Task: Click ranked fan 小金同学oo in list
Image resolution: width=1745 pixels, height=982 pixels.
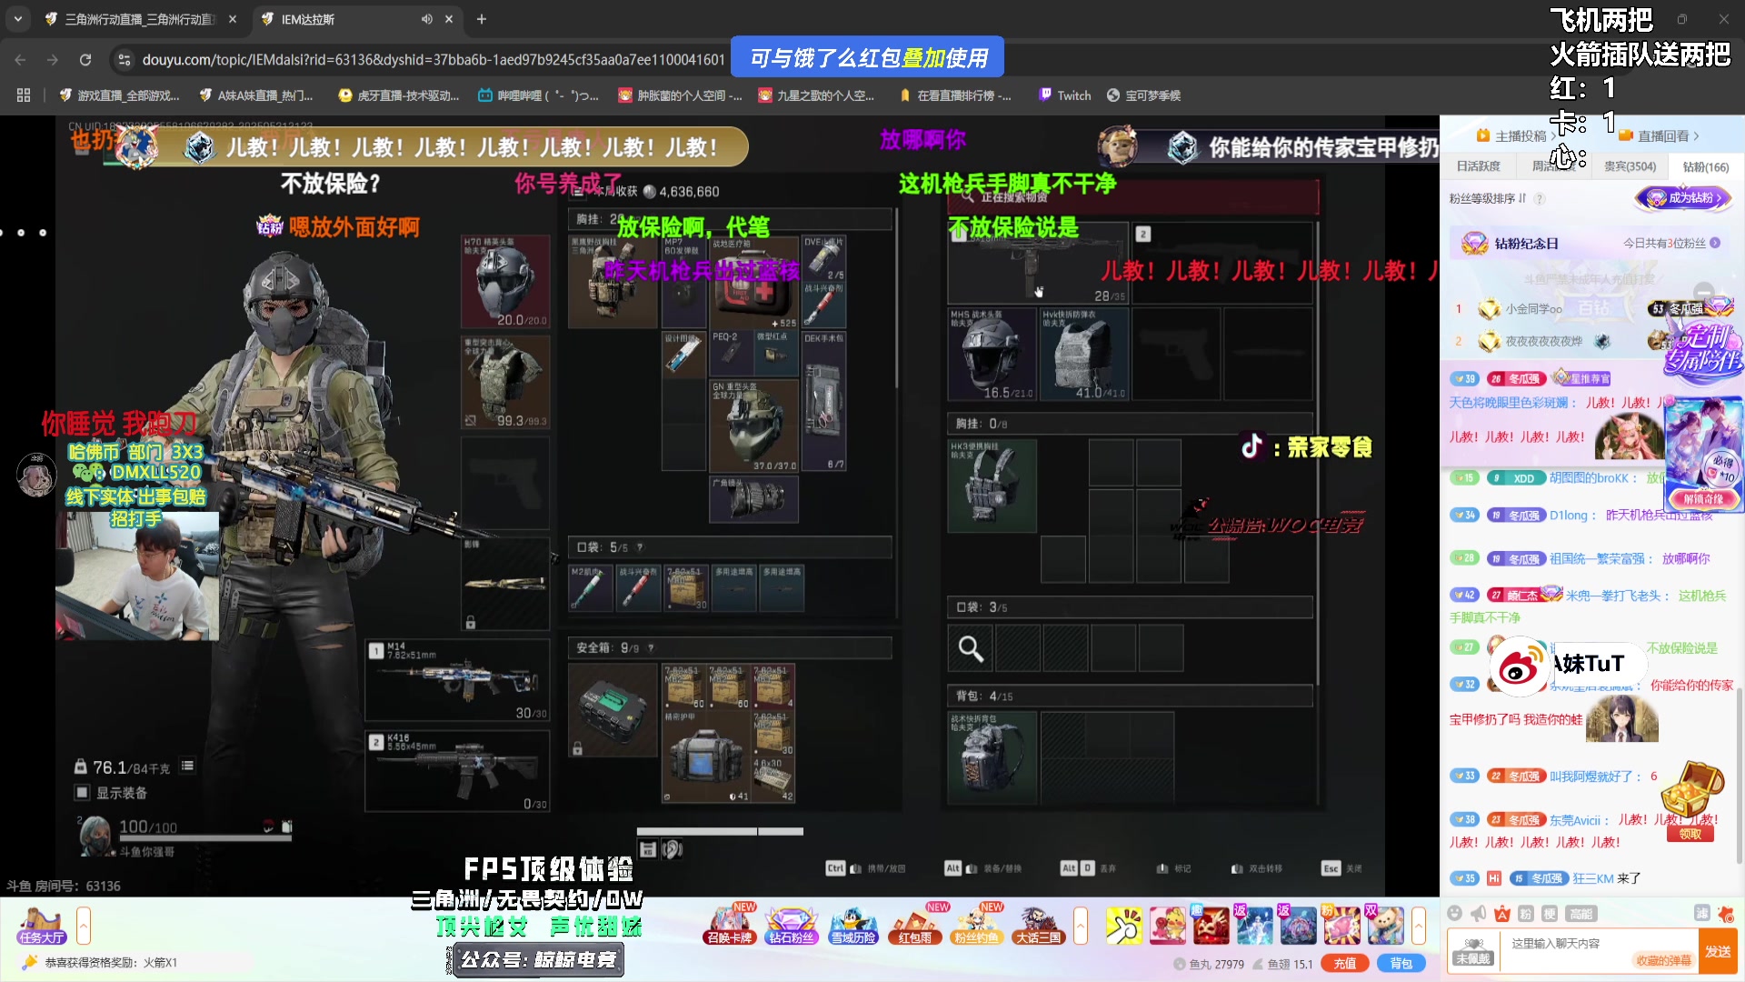Action: (1534, 309)
